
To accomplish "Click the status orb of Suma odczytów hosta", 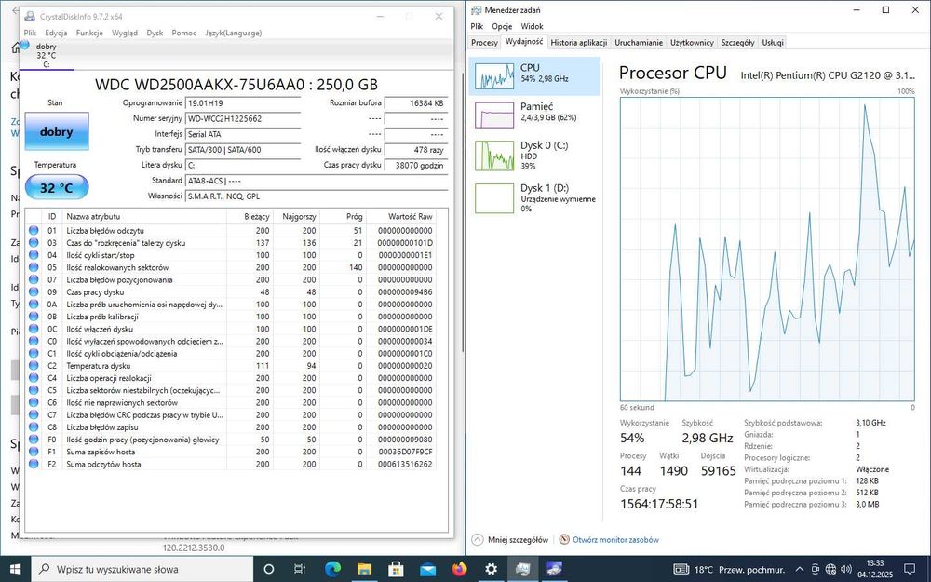I will pyautogui.click(x=34, y=464).
